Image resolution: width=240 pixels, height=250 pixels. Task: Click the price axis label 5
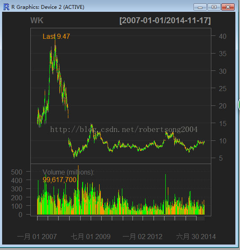coord(221,159)
